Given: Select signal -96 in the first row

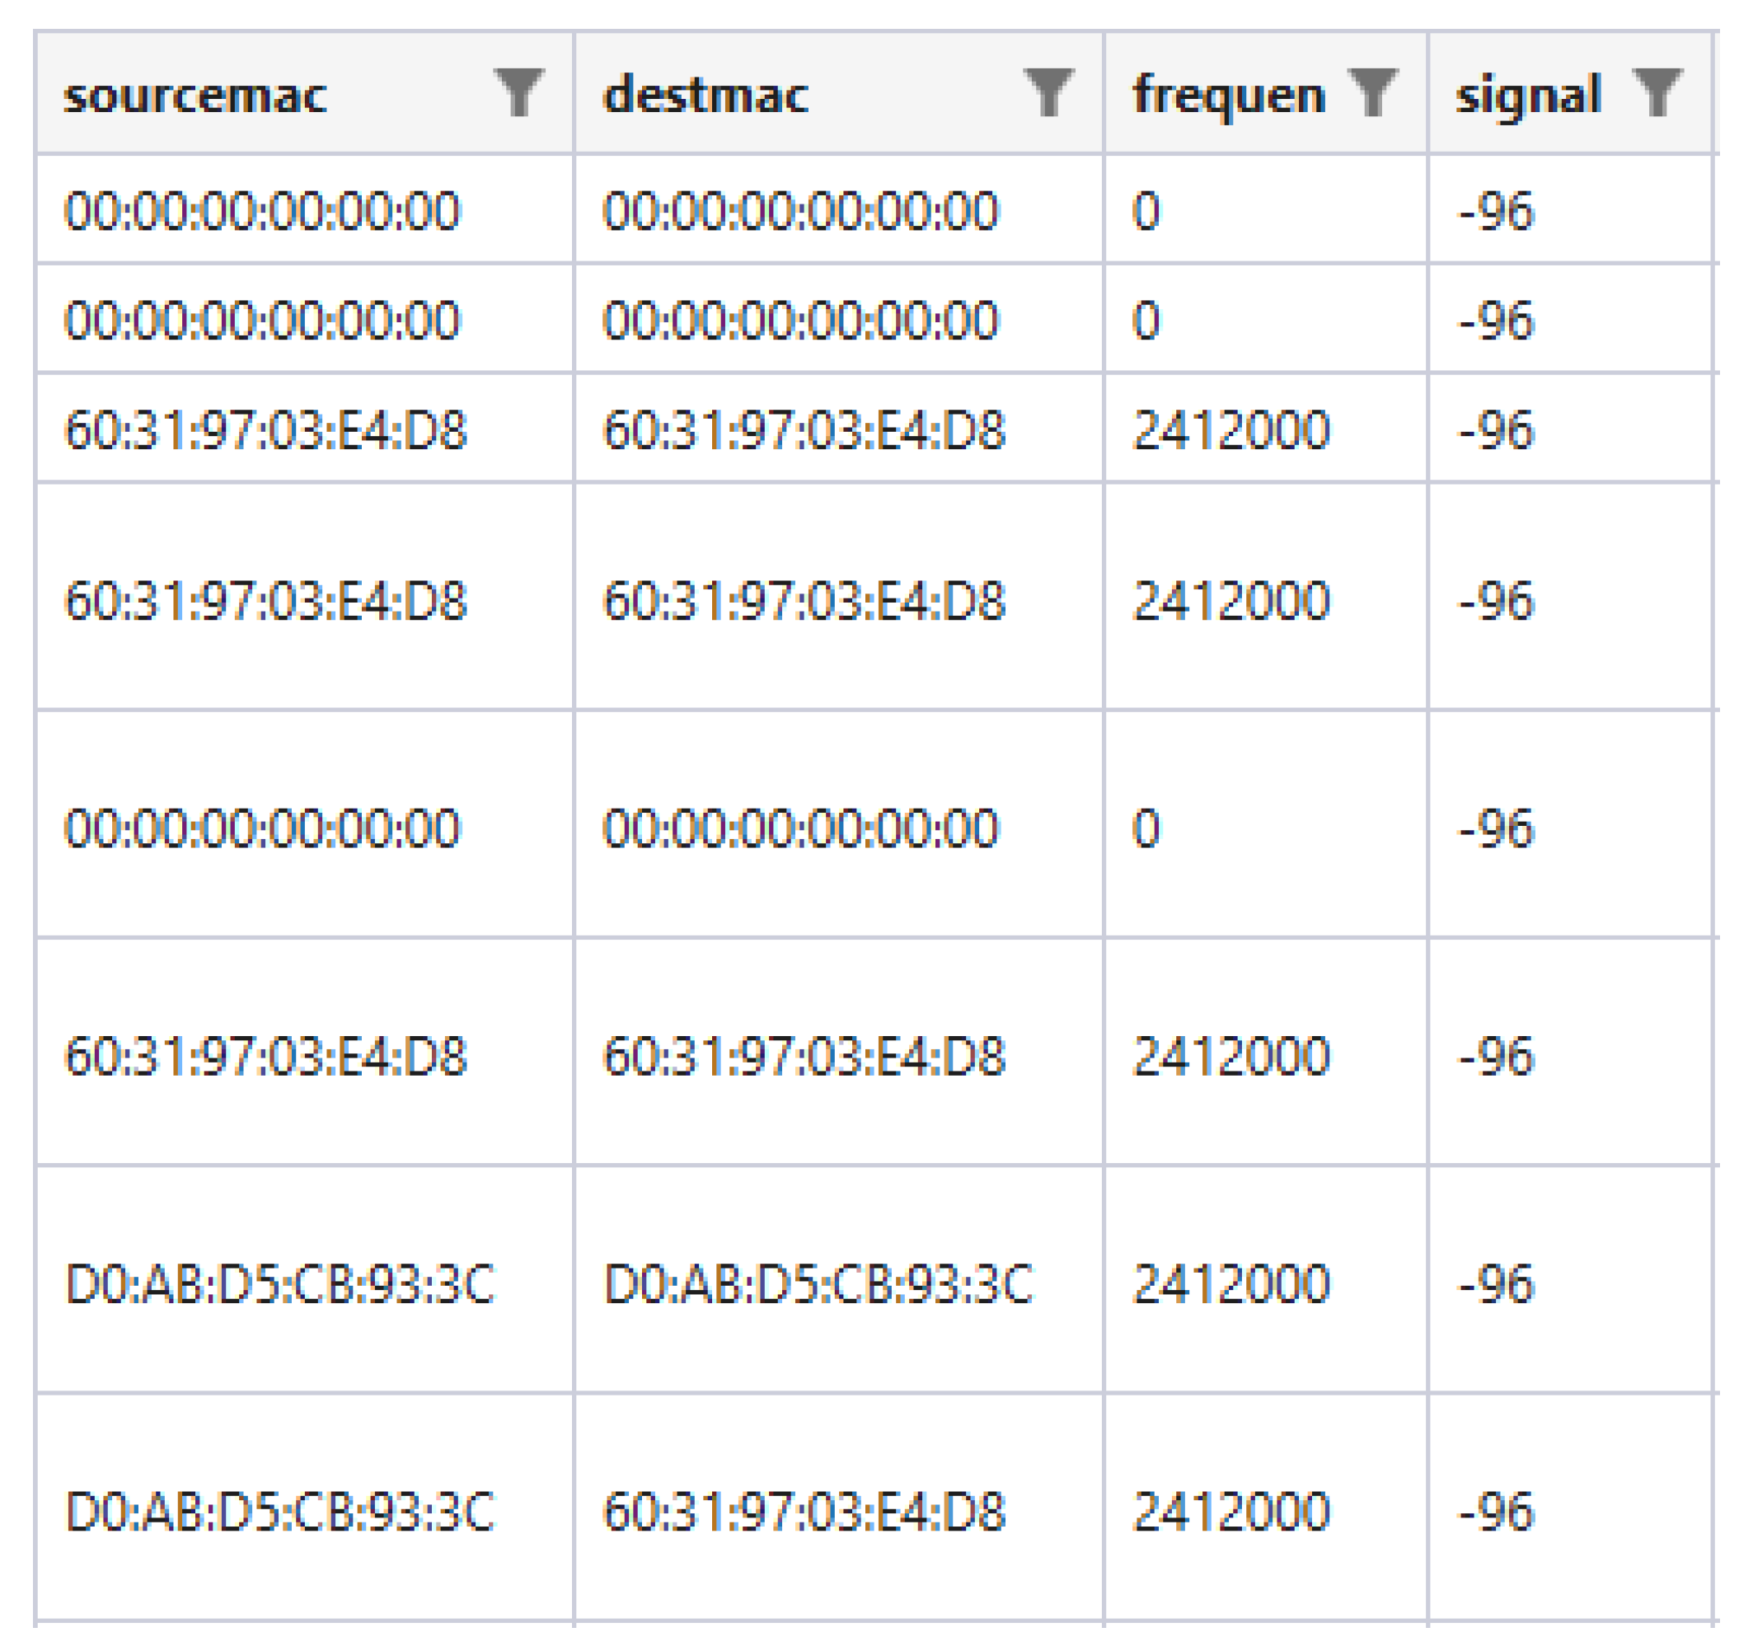Looking at the screenshot, I should click(x=1496, y=211).
